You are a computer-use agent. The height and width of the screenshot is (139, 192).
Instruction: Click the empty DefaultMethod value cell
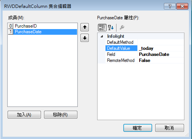(x=161, y=42)
